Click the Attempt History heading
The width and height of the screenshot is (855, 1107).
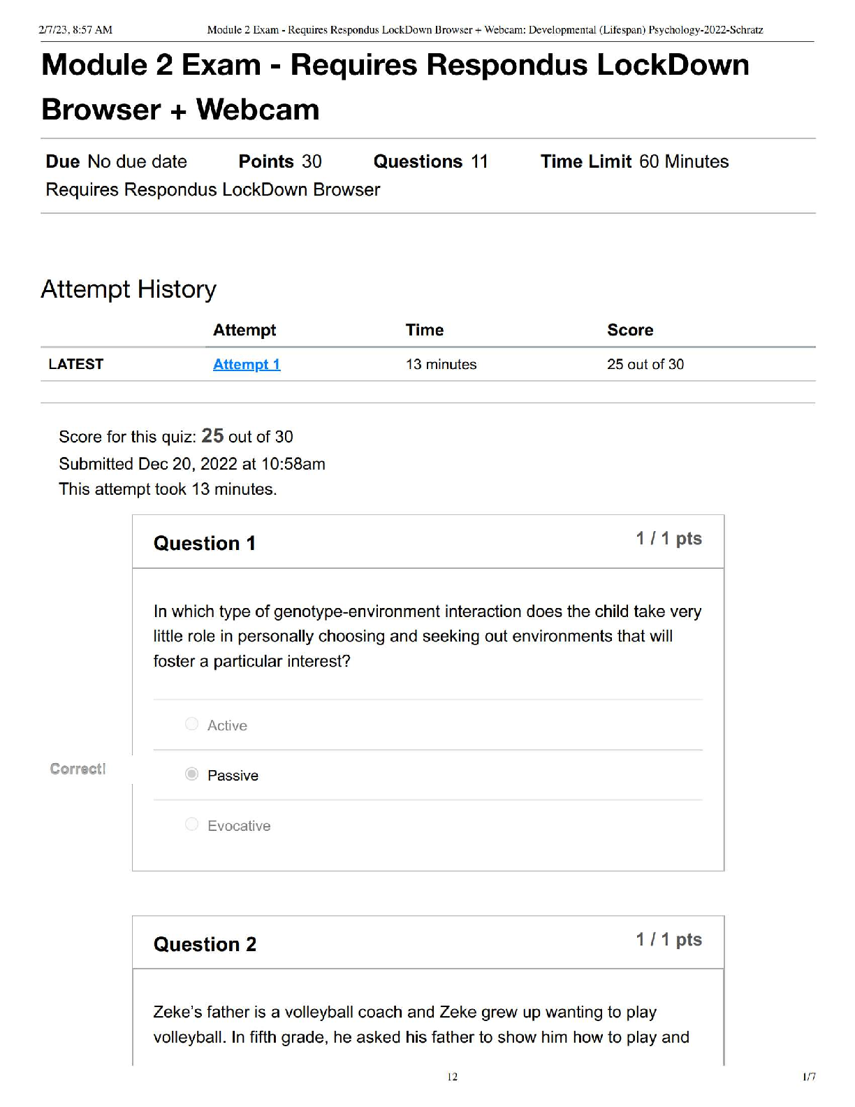click(129, 289)
